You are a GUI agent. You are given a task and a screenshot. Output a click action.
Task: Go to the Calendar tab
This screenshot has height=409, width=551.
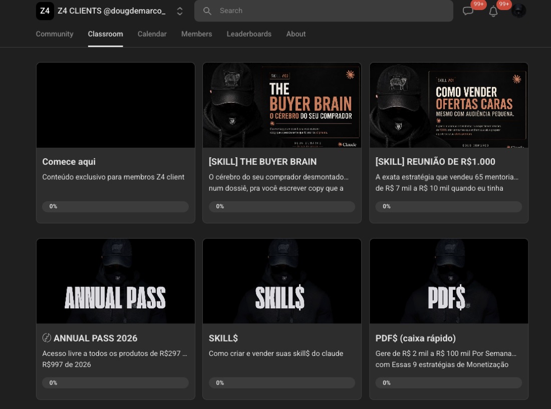point(152,34)
